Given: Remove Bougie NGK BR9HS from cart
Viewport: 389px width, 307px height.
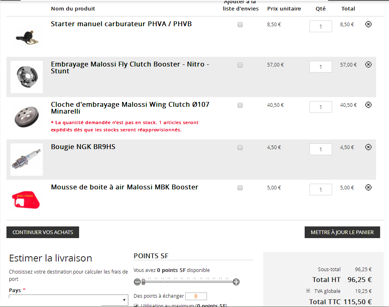Looking at the screenshot, I should click(x=368, y=147).
